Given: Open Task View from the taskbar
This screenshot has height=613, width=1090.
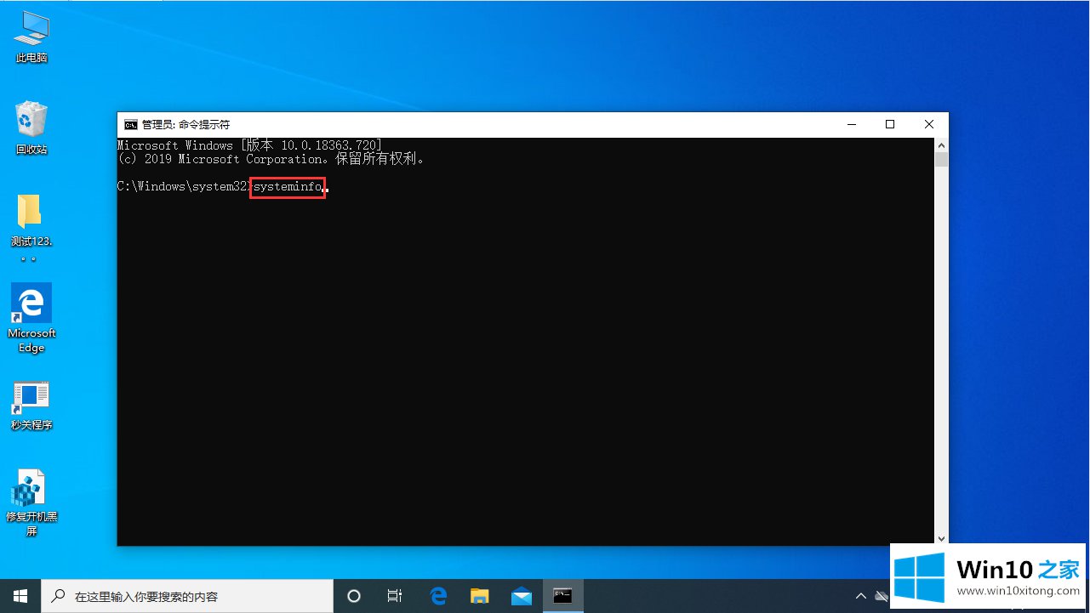Looking at the screenshot, I should [x=395, y=596].
